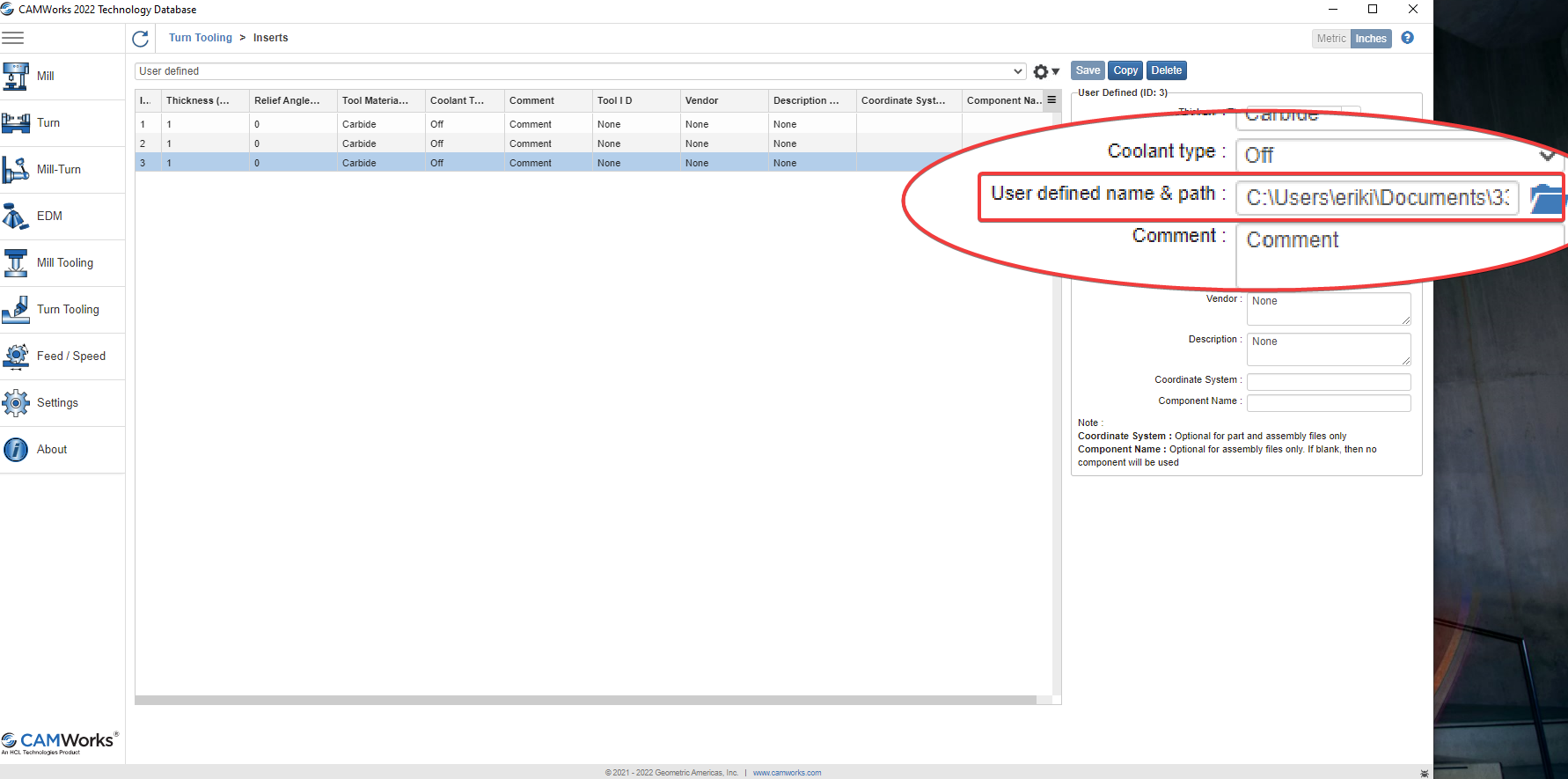Open the gear settings dropdown
The image size is (1568, 779).
pos(1045,71)
